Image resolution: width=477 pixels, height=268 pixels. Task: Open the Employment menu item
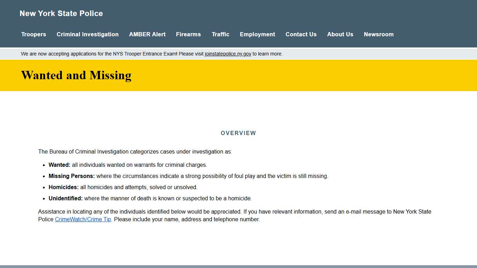point(257,34)
